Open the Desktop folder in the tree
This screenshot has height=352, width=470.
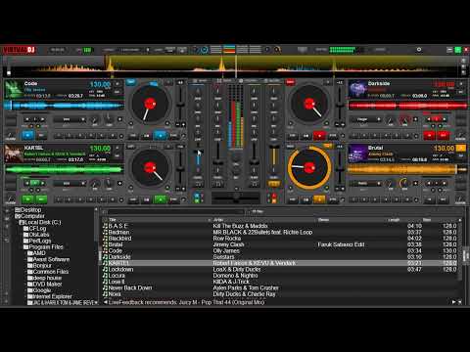coord(28,210)
